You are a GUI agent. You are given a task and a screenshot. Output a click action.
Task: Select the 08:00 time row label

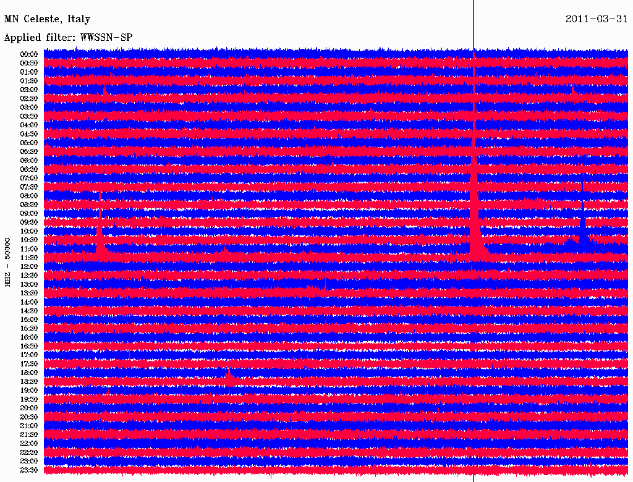click(x=29, y=196)
